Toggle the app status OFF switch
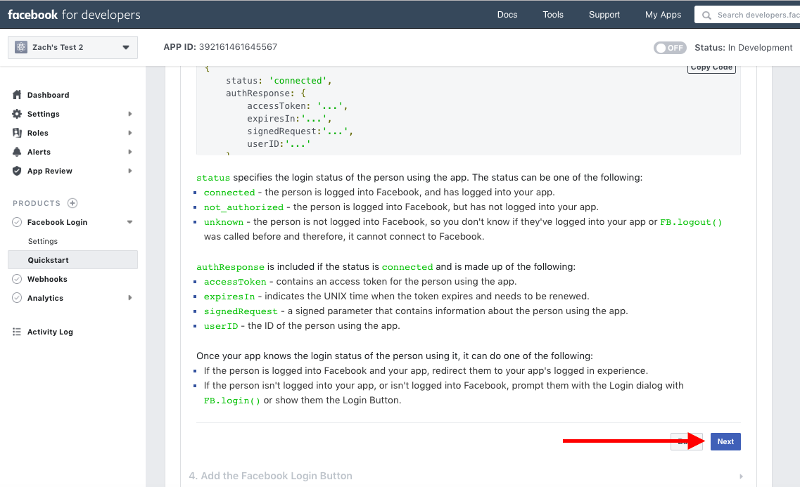This screenshot has height=487, width=800. (x=670, y=47)
